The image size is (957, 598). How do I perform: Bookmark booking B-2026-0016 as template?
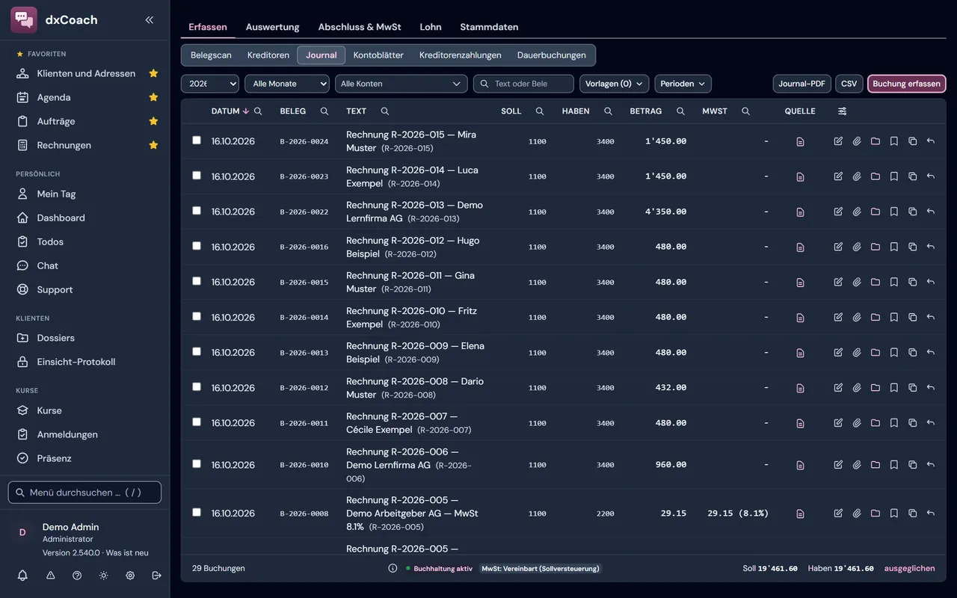894,247
